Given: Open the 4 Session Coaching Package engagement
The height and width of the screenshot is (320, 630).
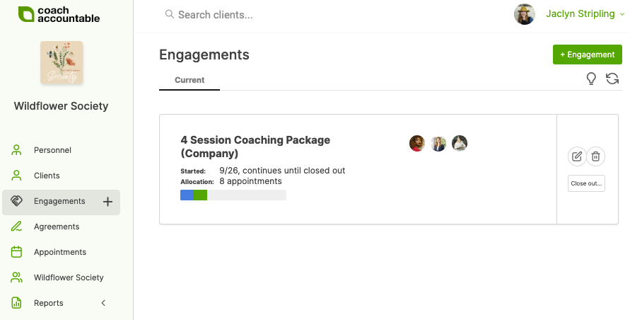Looking at the screenshot, I should click(x=255, y=147).
